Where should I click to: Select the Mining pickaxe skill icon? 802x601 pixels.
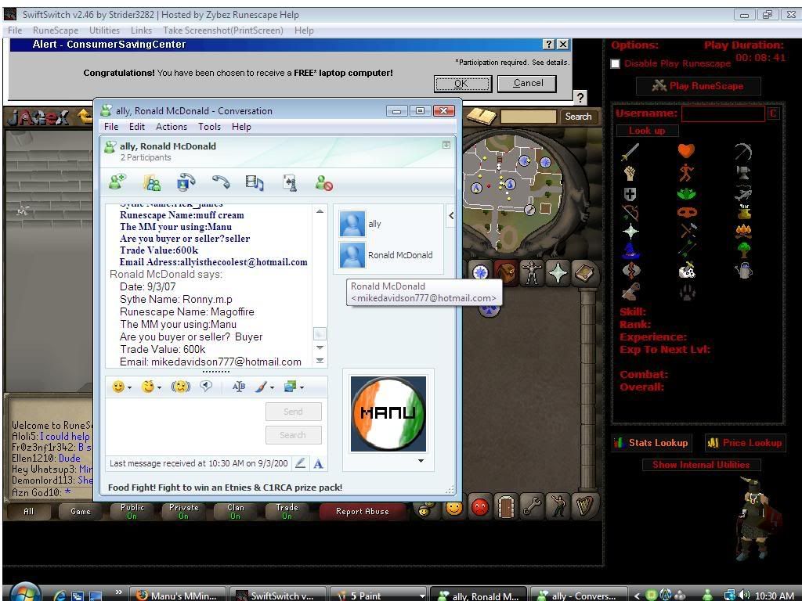click(x=743, y=151)
